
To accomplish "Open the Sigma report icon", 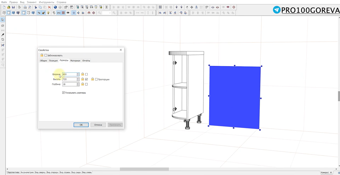I will (x=106, y=7).
